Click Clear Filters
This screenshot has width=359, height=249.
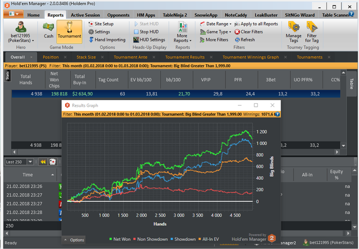pos(249,32)
